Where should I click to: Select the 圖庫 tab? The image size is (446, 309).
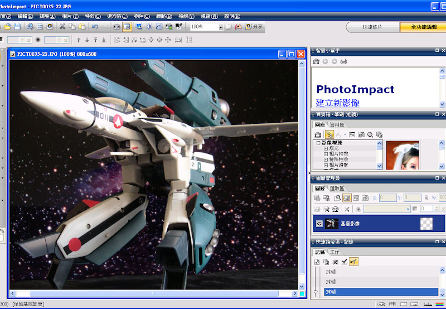click(x=320, y=124)
